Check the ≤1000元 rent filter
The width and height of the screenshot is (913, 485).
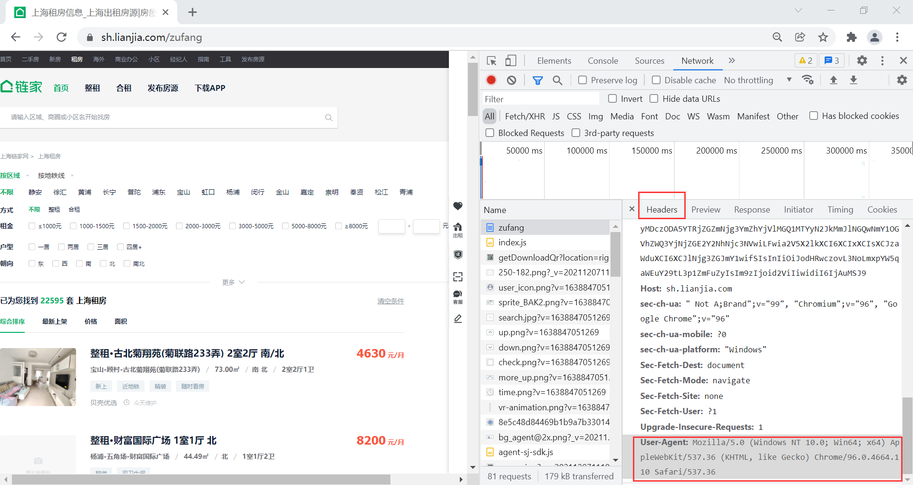[32, 226]
